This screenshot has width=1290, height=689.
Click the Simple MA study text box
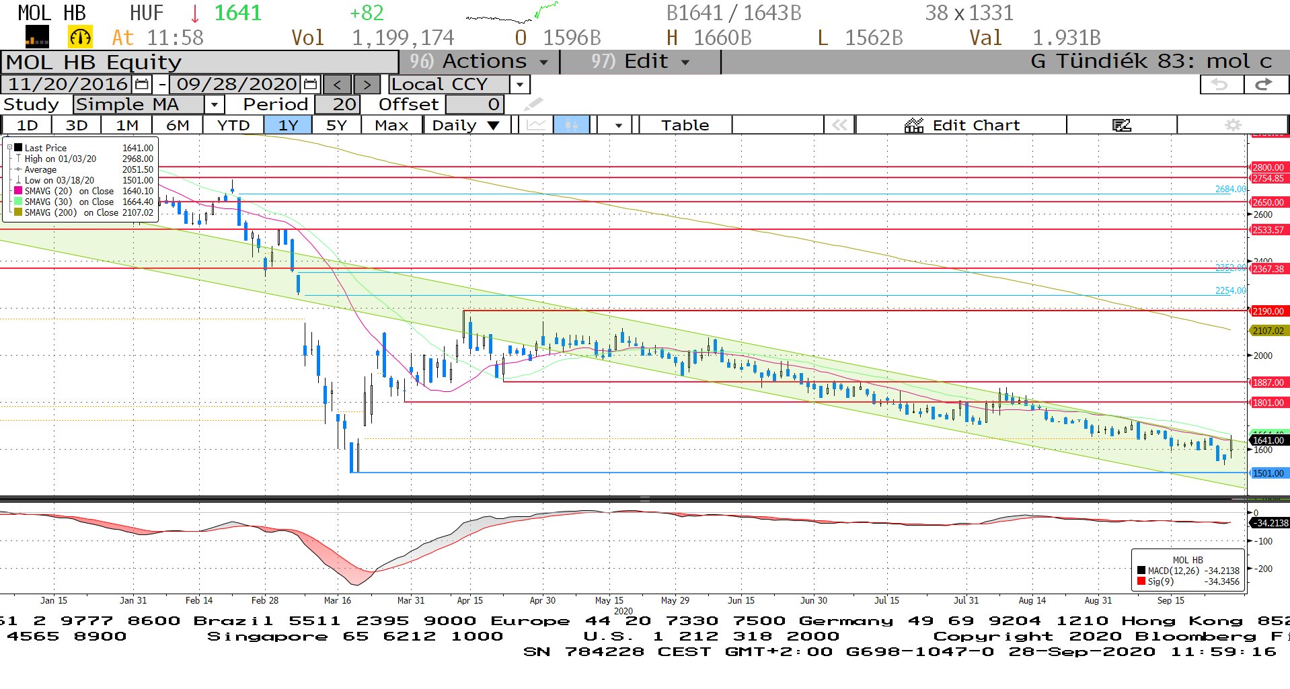[139, 104]
